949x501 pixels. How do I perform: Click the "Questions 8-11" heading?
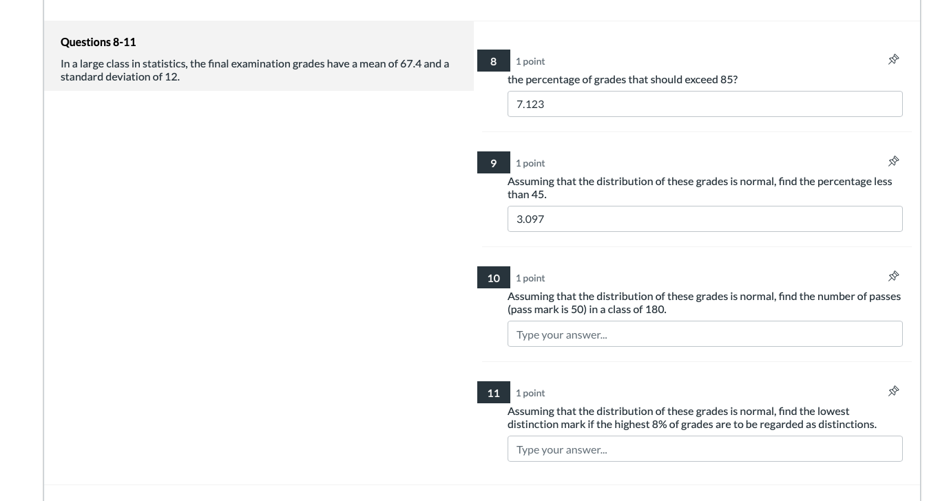coord(98,42)
